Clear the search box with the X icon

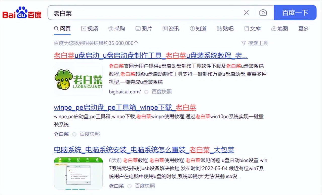tap(246, 13)
